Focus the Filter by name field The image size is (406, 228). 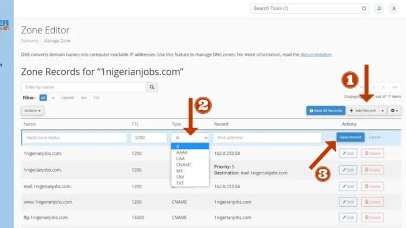click(x=84, y=87)
